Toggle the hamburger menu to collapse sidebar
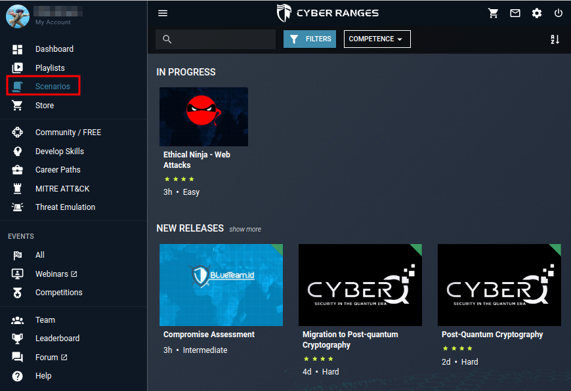 coord(163,13)
